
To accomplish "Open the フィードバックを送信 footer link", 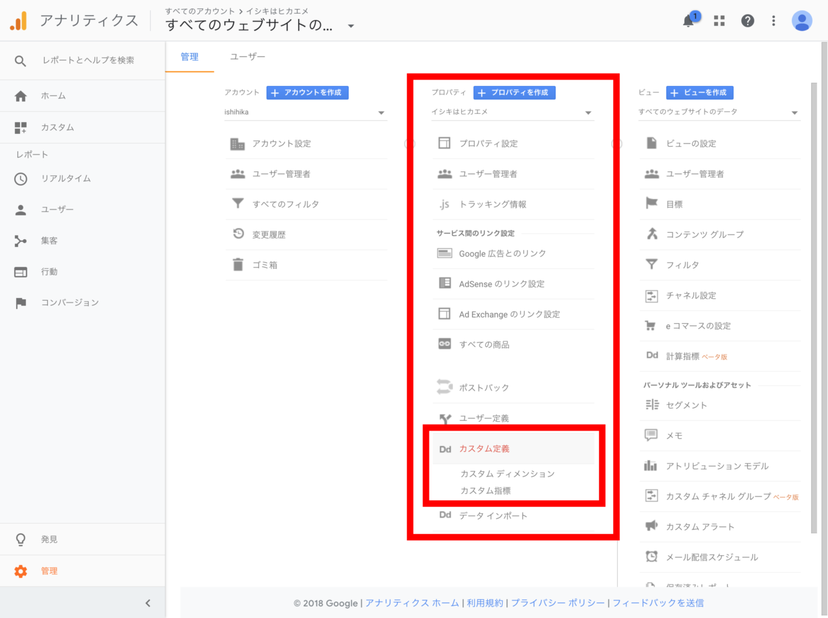I will [x=658, y=603].
